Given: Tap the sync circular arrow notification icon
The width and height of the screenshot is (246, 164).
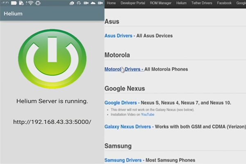Looking at the screenshot, I should pos(79,3).
